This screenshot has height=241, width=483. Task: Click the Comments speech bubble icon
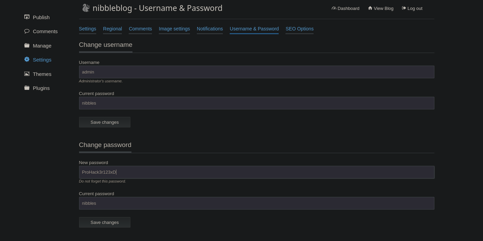pyautogui.click(x=27, y=31)
